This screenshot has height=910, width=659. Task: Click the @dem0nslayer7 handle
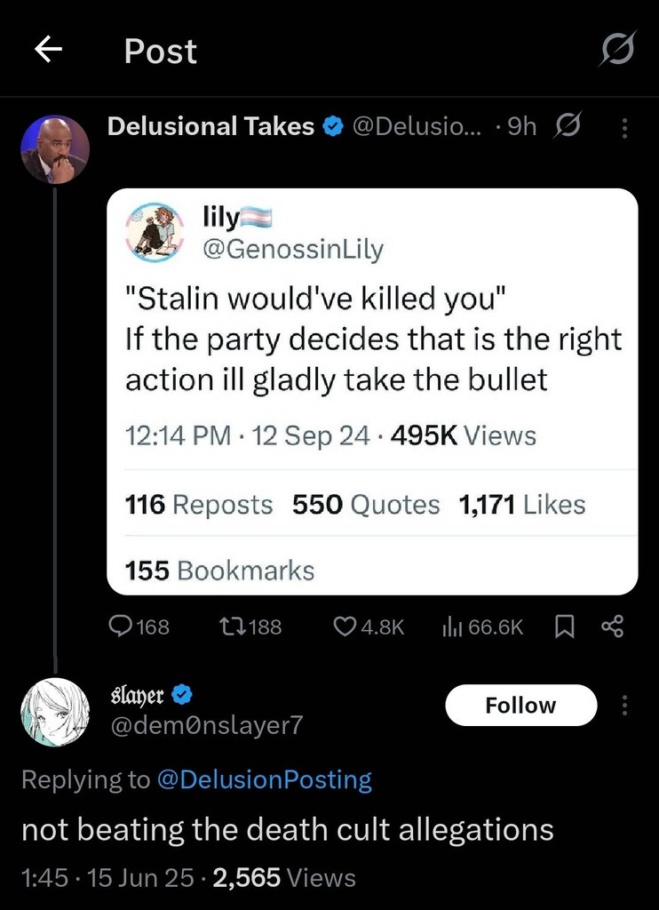coord(205,725)
